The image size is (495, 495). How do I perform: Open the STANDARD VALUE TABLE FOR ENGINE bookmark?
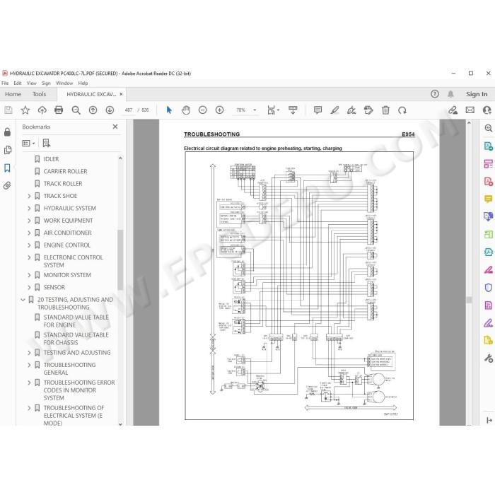click(x=76, y=321)
